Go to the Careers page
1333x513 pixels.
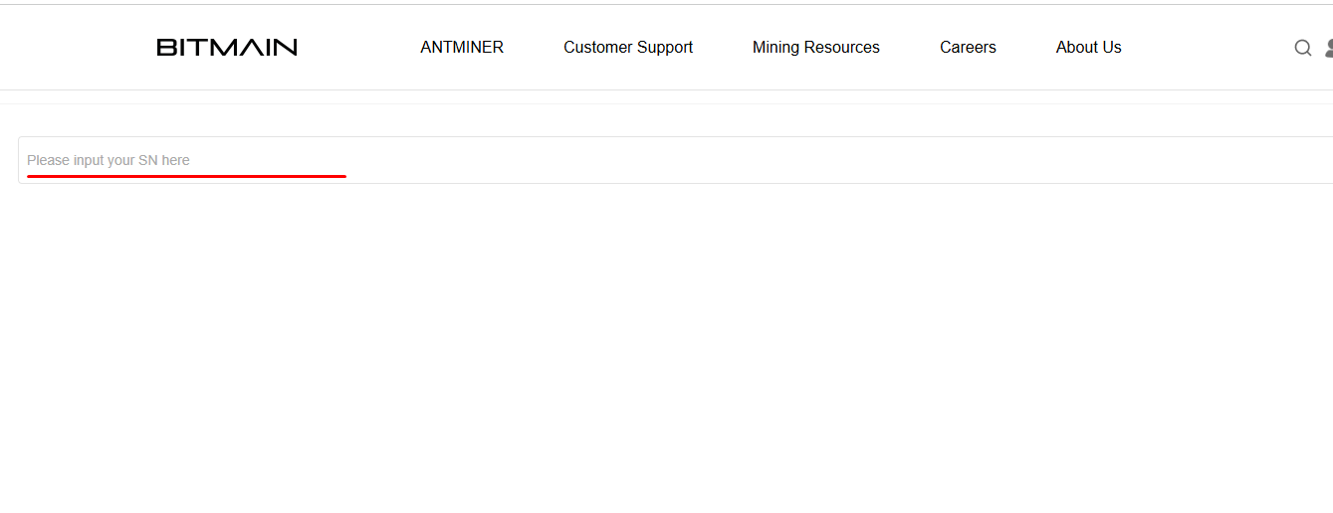click(x=968, y=47)
